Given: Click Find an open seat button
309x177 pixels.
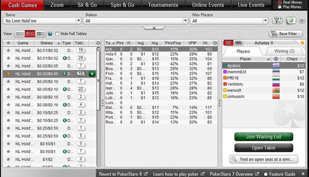Looking at the screenshot, I should [264, 159].
